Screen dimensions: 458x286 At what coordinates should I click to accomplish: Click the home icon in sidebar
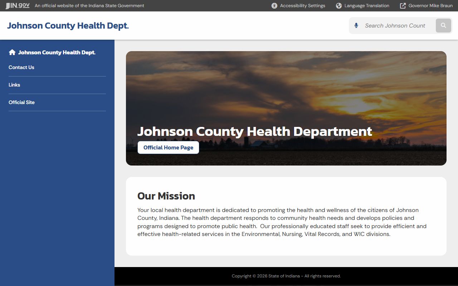click(12, 52)
